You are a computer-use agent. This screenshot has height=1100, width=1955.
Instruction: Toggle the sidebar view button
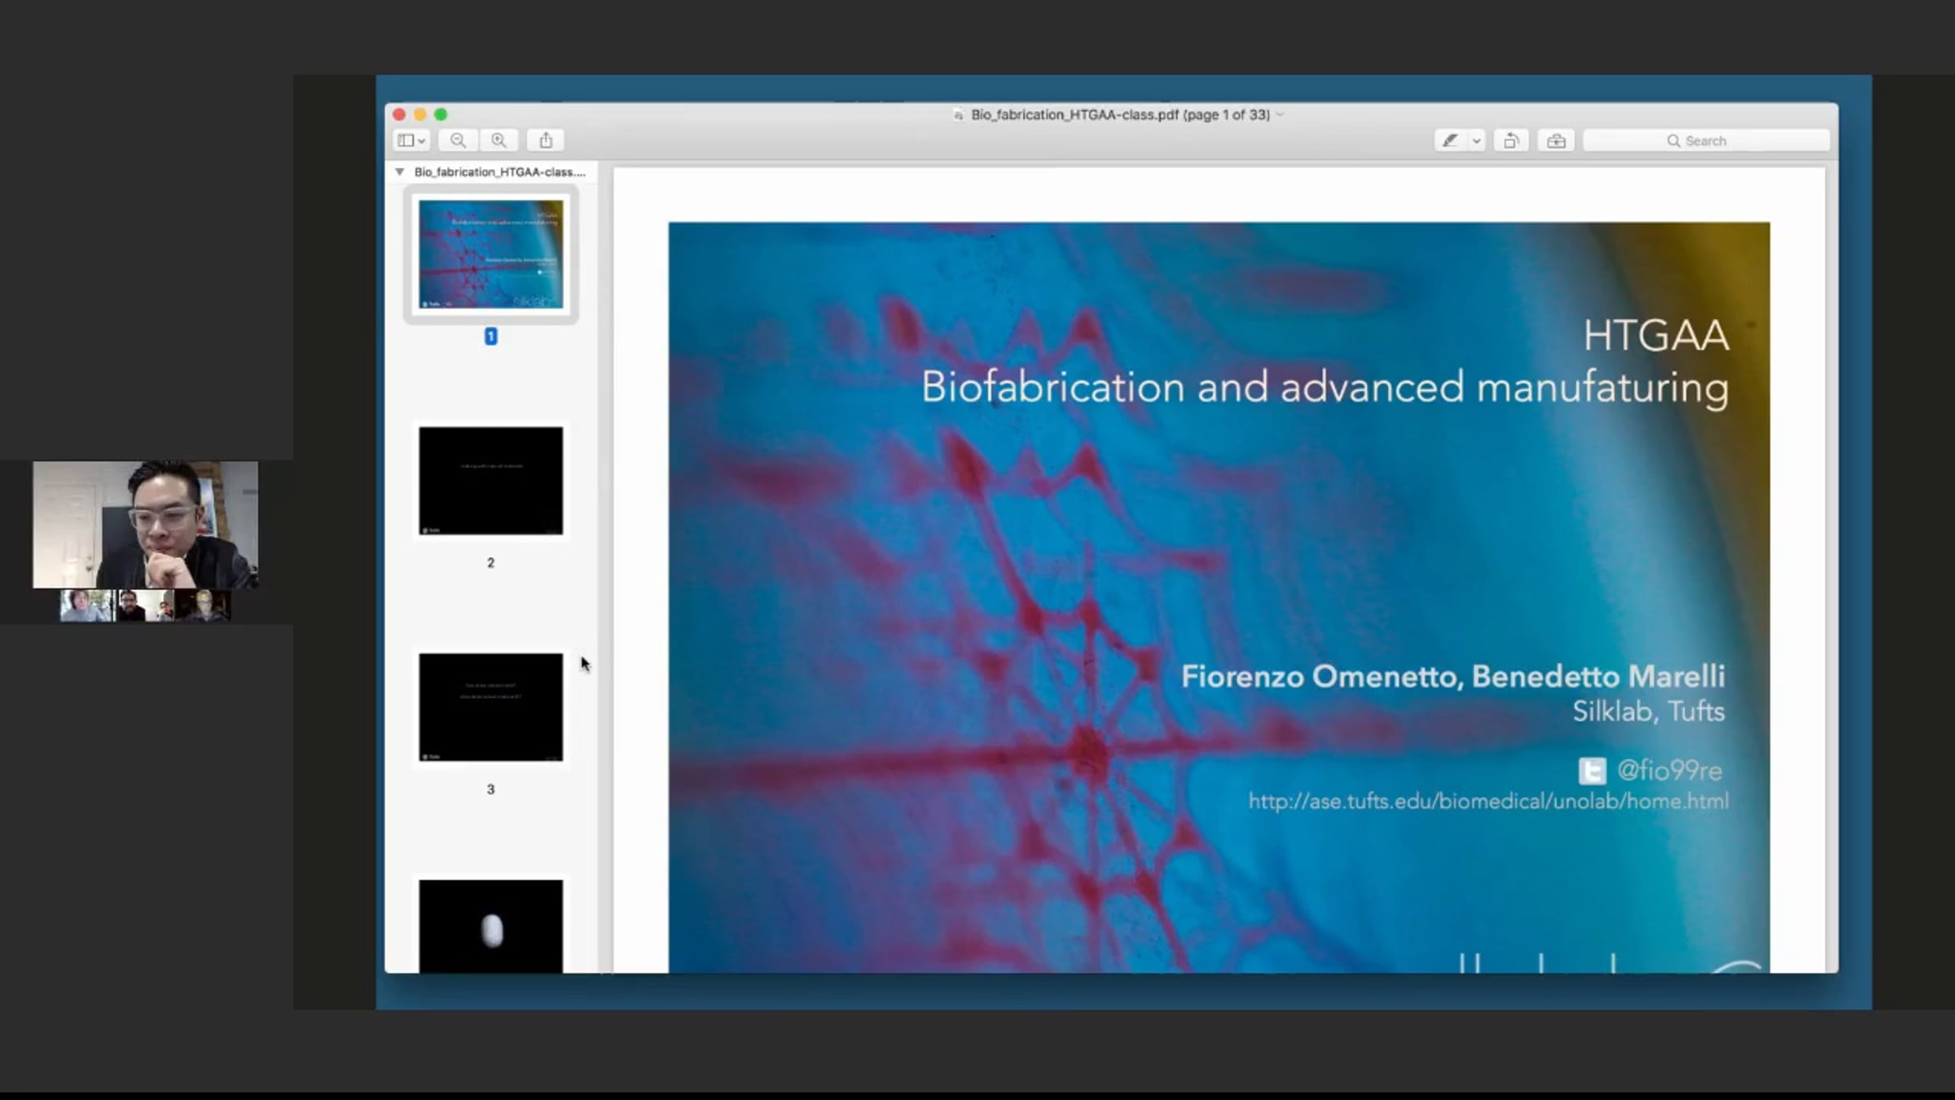point(405,140)
